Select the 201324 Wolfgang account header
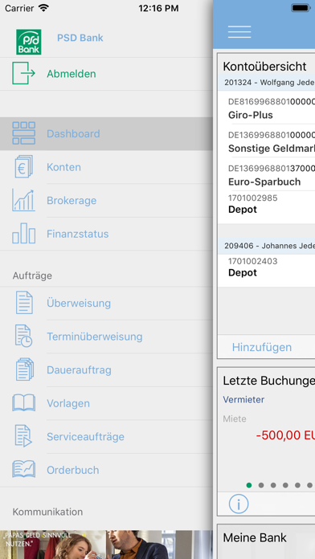 (x=267, y=83)
